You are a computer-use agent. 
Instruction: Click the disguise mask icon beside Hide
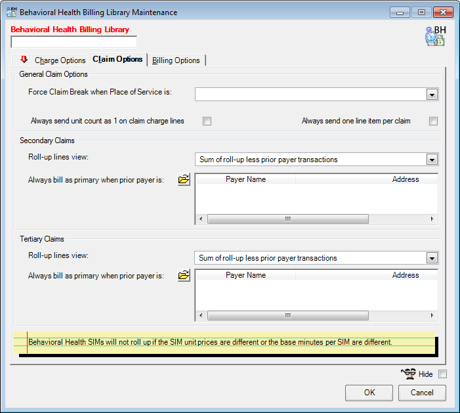408,374
